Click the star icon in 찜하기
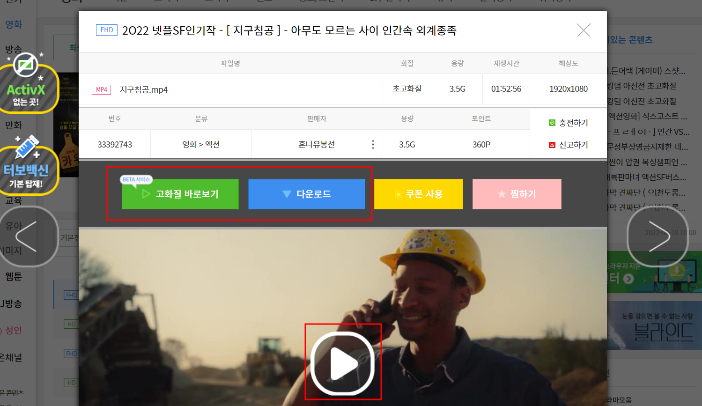 pos(502,194)
